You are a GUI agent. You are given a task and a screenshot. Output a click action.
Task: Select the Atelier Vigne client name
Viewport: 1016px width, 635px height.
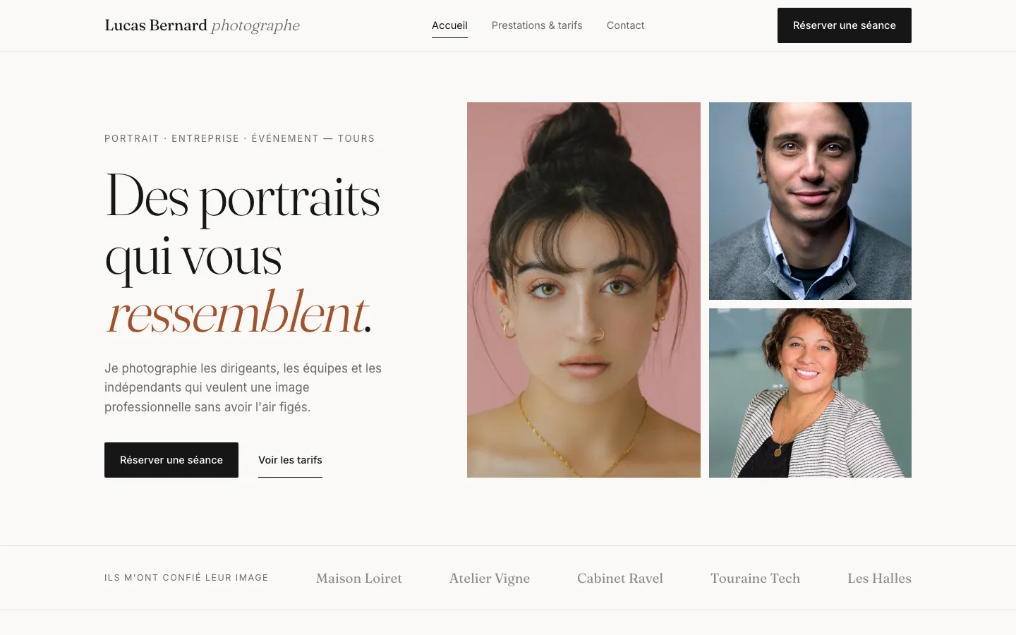[x=490, y=578]
